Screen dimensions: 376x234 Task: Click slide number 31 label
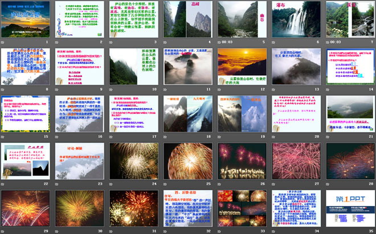[x=154, y=231]
